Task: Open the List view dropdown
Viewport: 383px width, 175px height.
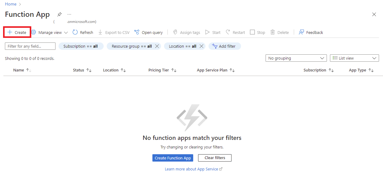Action: [354, 58]
